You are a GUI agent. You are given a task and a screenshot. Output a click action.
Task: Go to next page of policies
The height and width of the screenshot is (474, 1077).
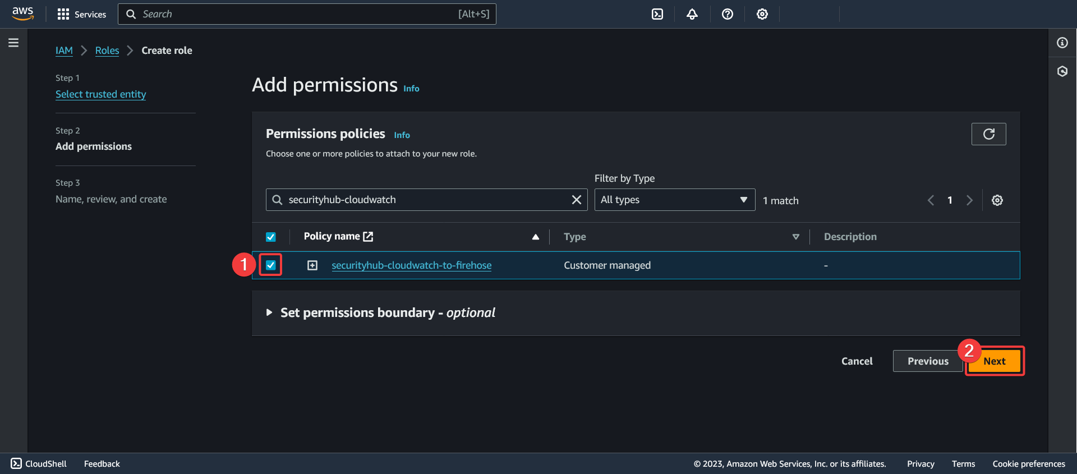point(969,200)
